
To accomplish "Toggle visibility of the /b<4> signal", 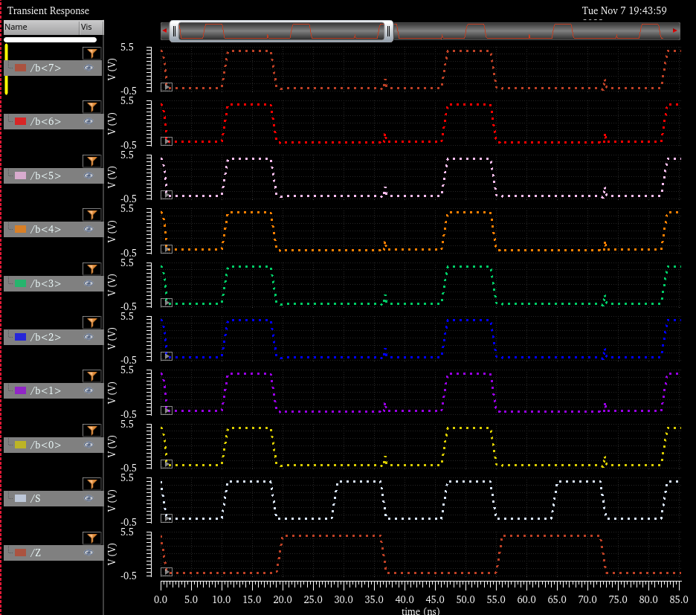I will coord(88,229).
